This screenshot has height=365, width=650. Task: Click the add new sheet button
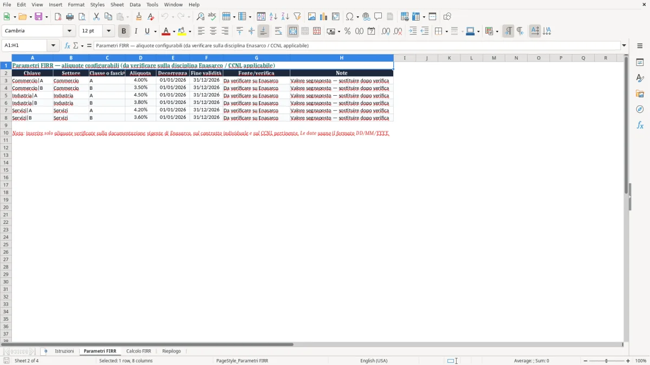[45, 351]
